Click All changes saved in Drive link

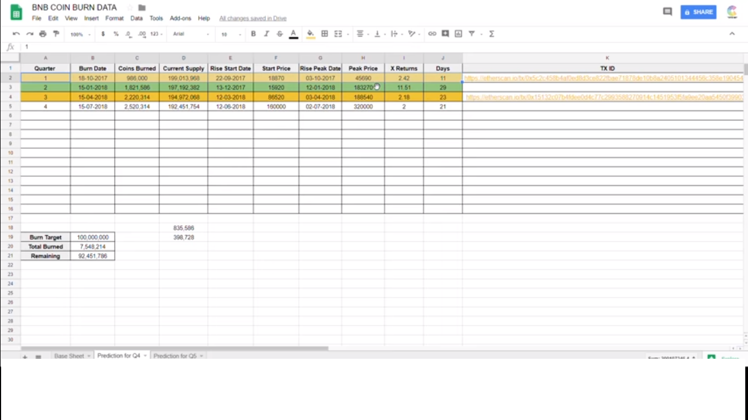(x=253, y=19)
